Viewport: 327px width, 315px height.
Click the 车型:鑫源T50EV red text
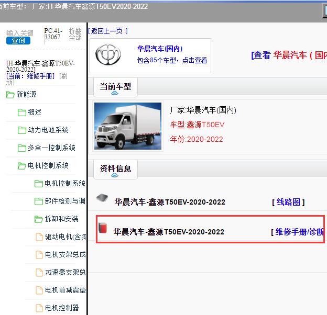click(197, 125)
